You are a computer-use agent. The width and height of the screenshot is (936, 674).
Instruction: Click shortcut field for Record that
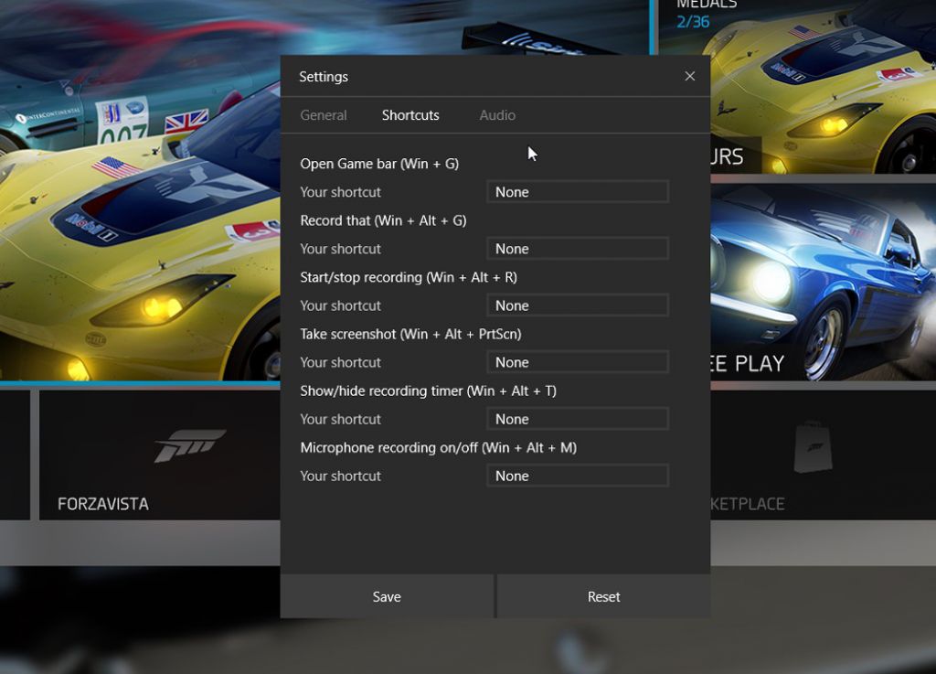click(578, 249)
